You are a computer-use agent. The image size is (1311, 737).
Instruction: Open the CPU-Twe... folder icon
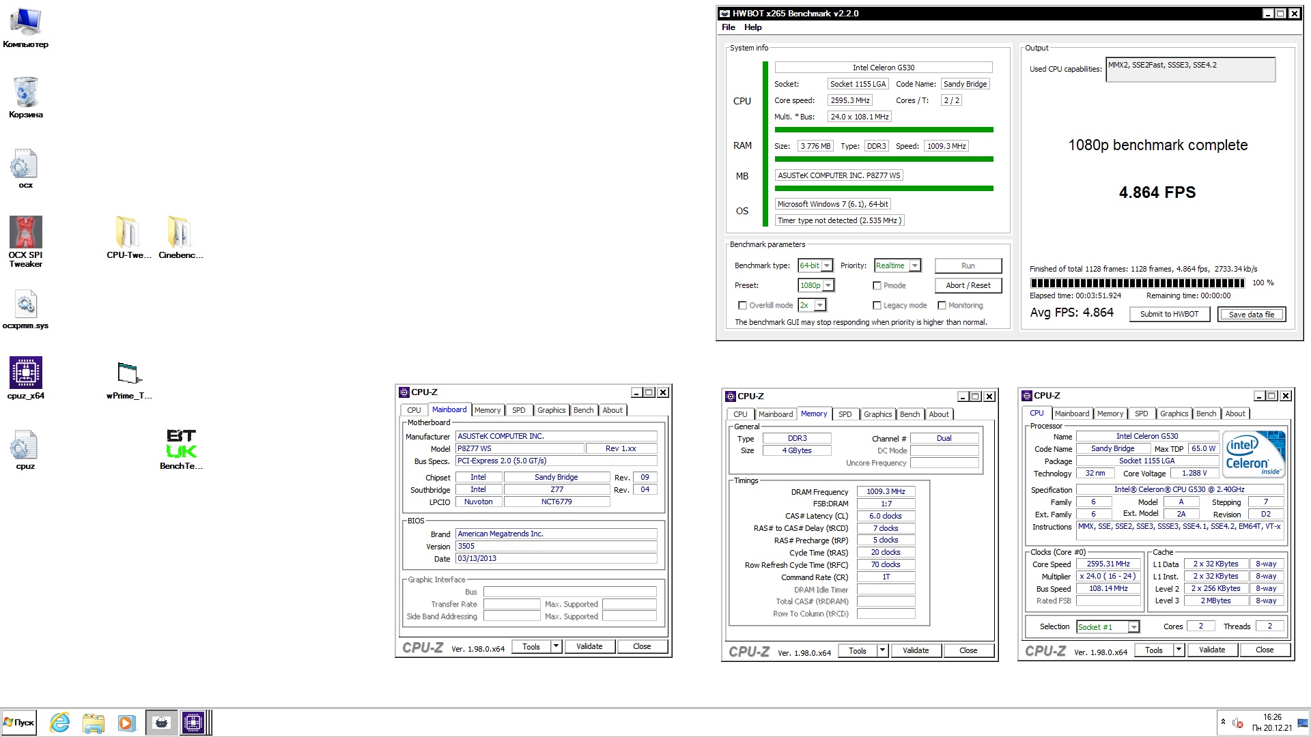tap(128, 238)
